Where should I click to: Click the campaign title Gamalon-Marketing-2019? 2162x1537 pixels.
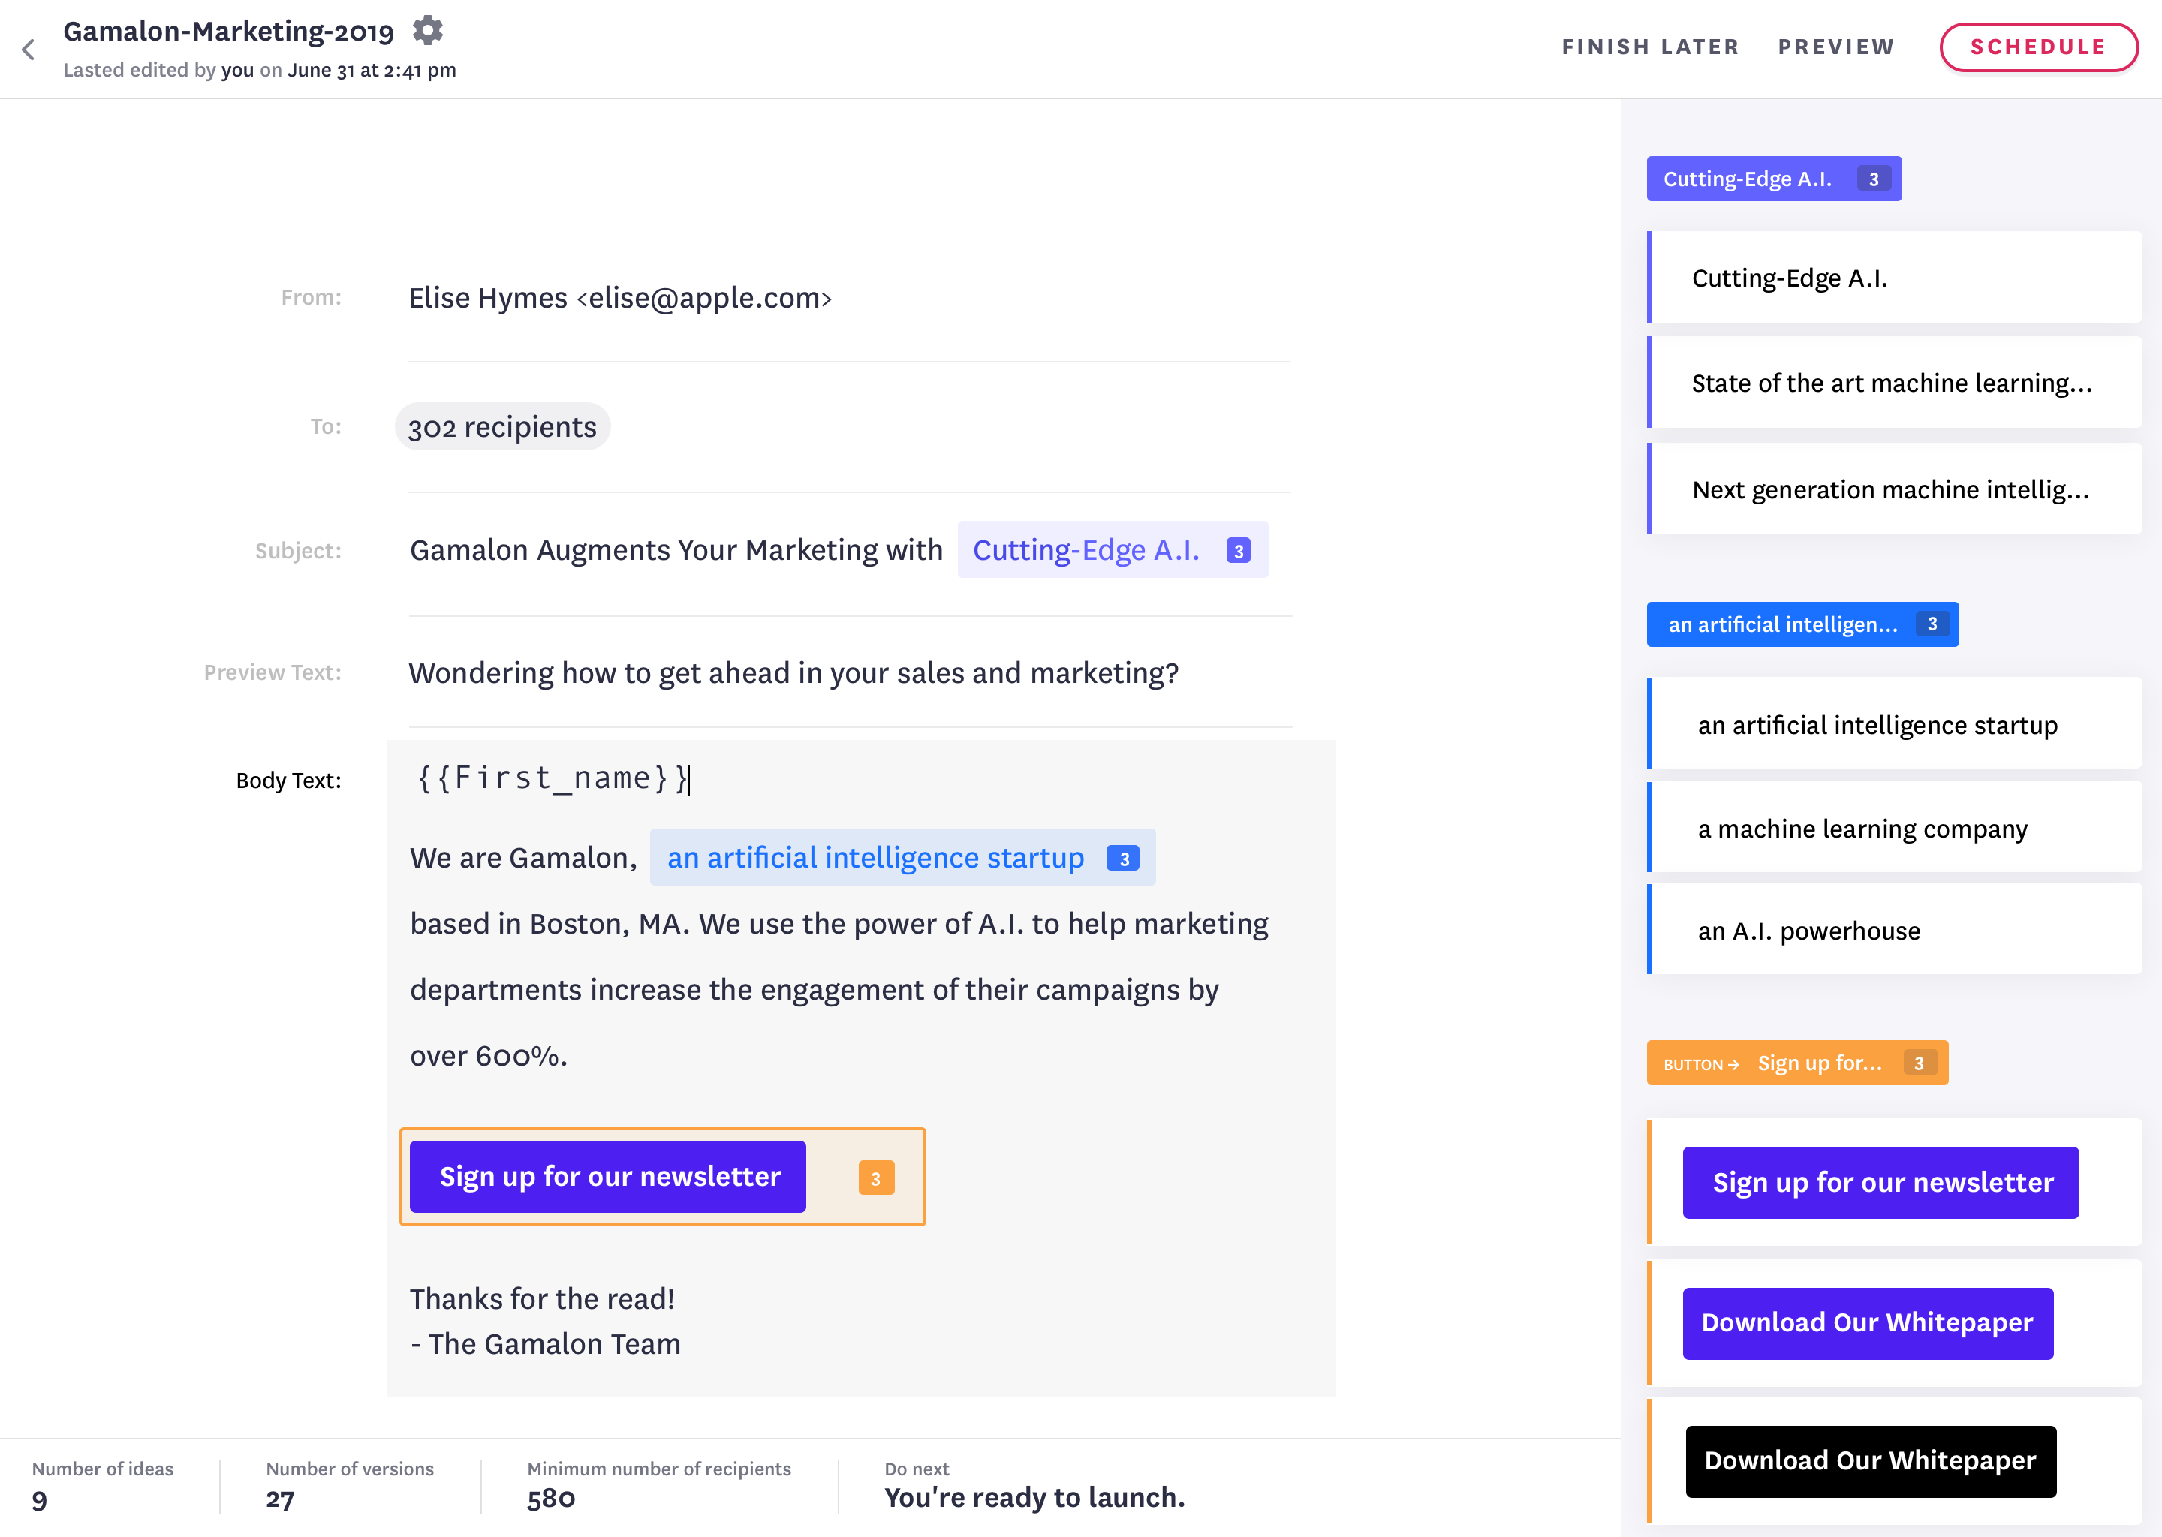tap(228, 32)
